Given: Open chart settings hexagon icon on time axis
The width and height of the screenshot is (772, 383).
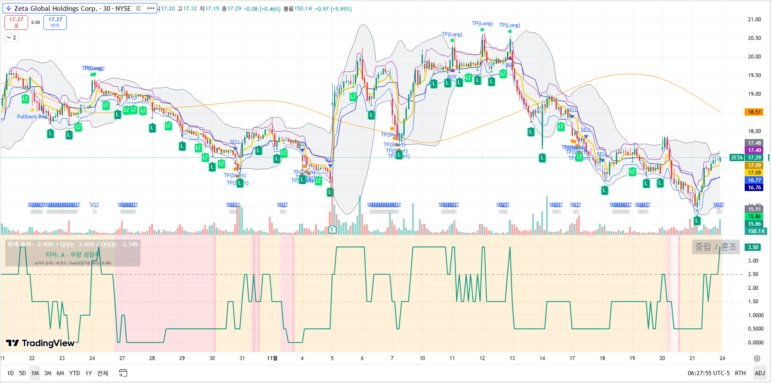Looking at the screenshot, I should [757, 358].
